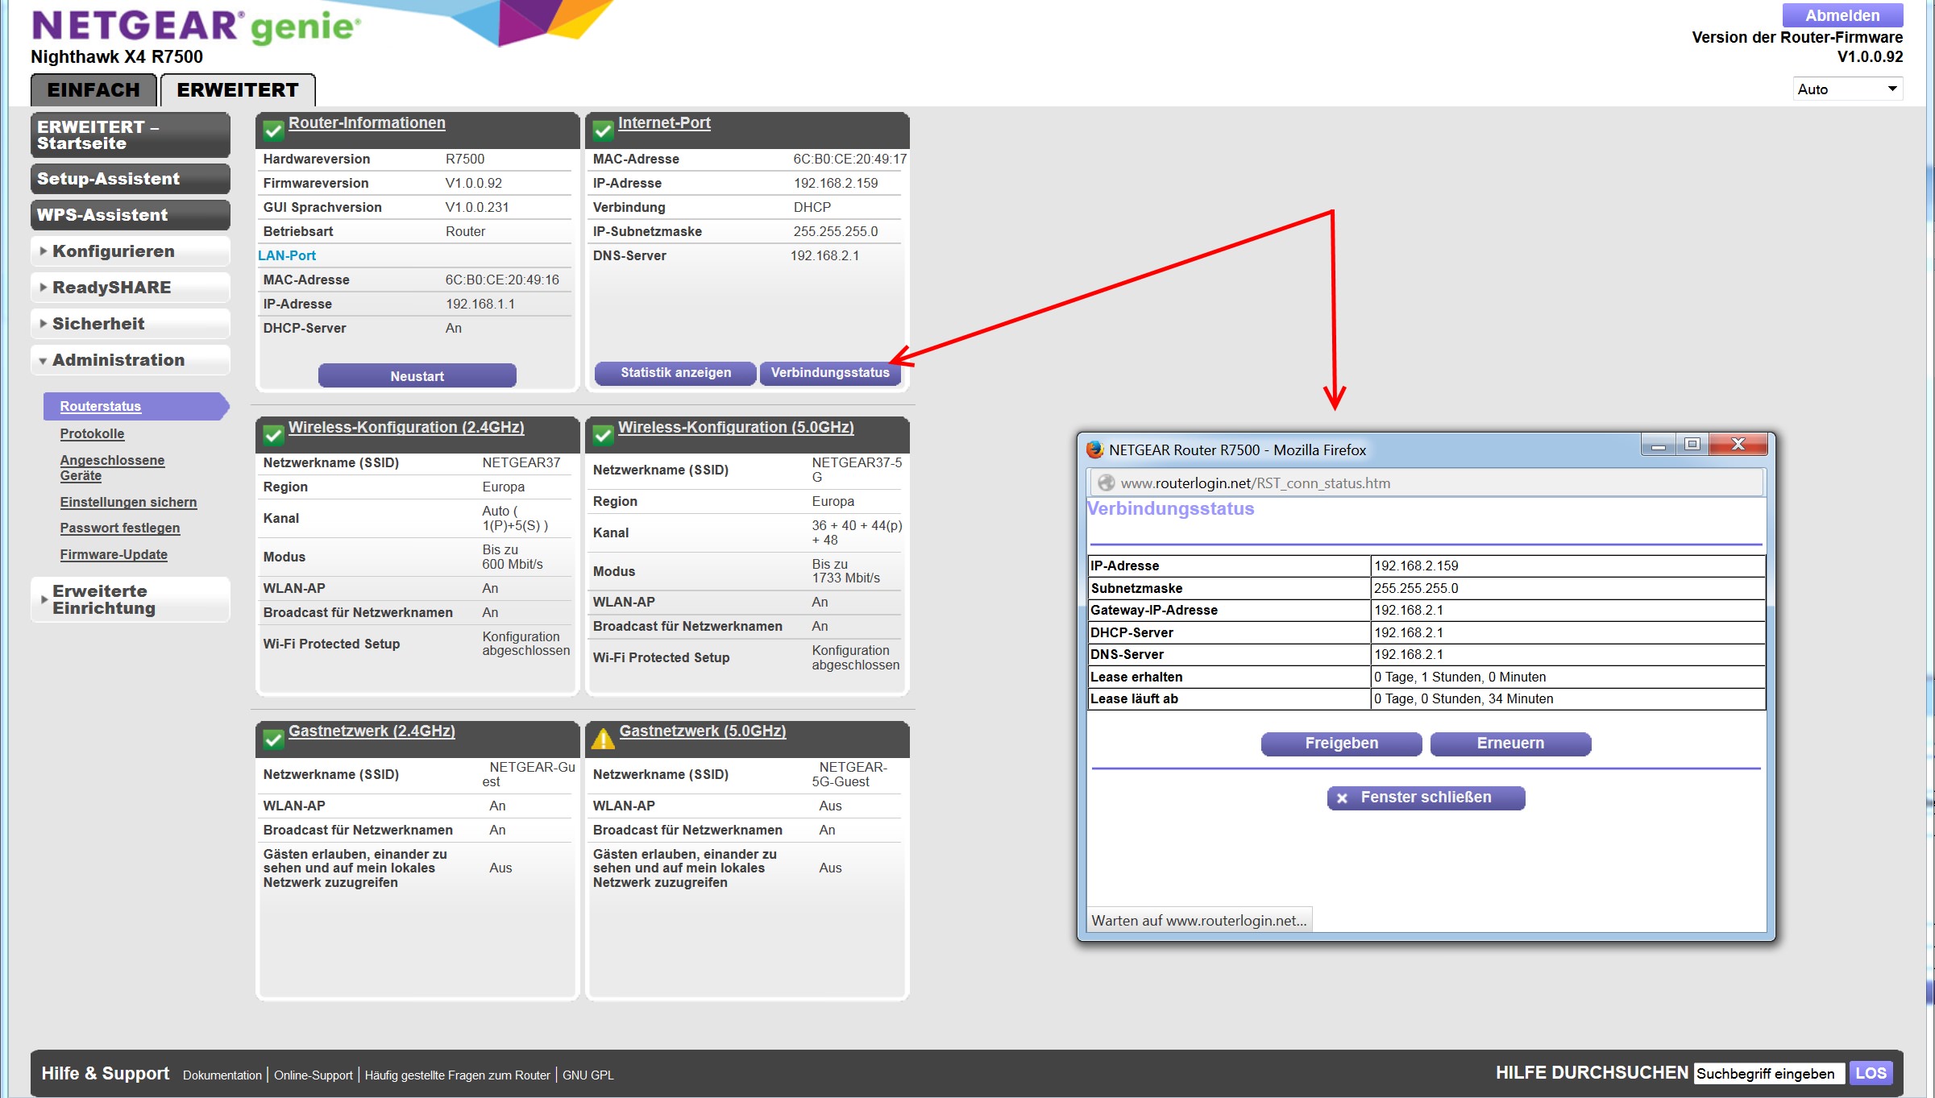Open the Einstellungen sichern link

(128, 502)
